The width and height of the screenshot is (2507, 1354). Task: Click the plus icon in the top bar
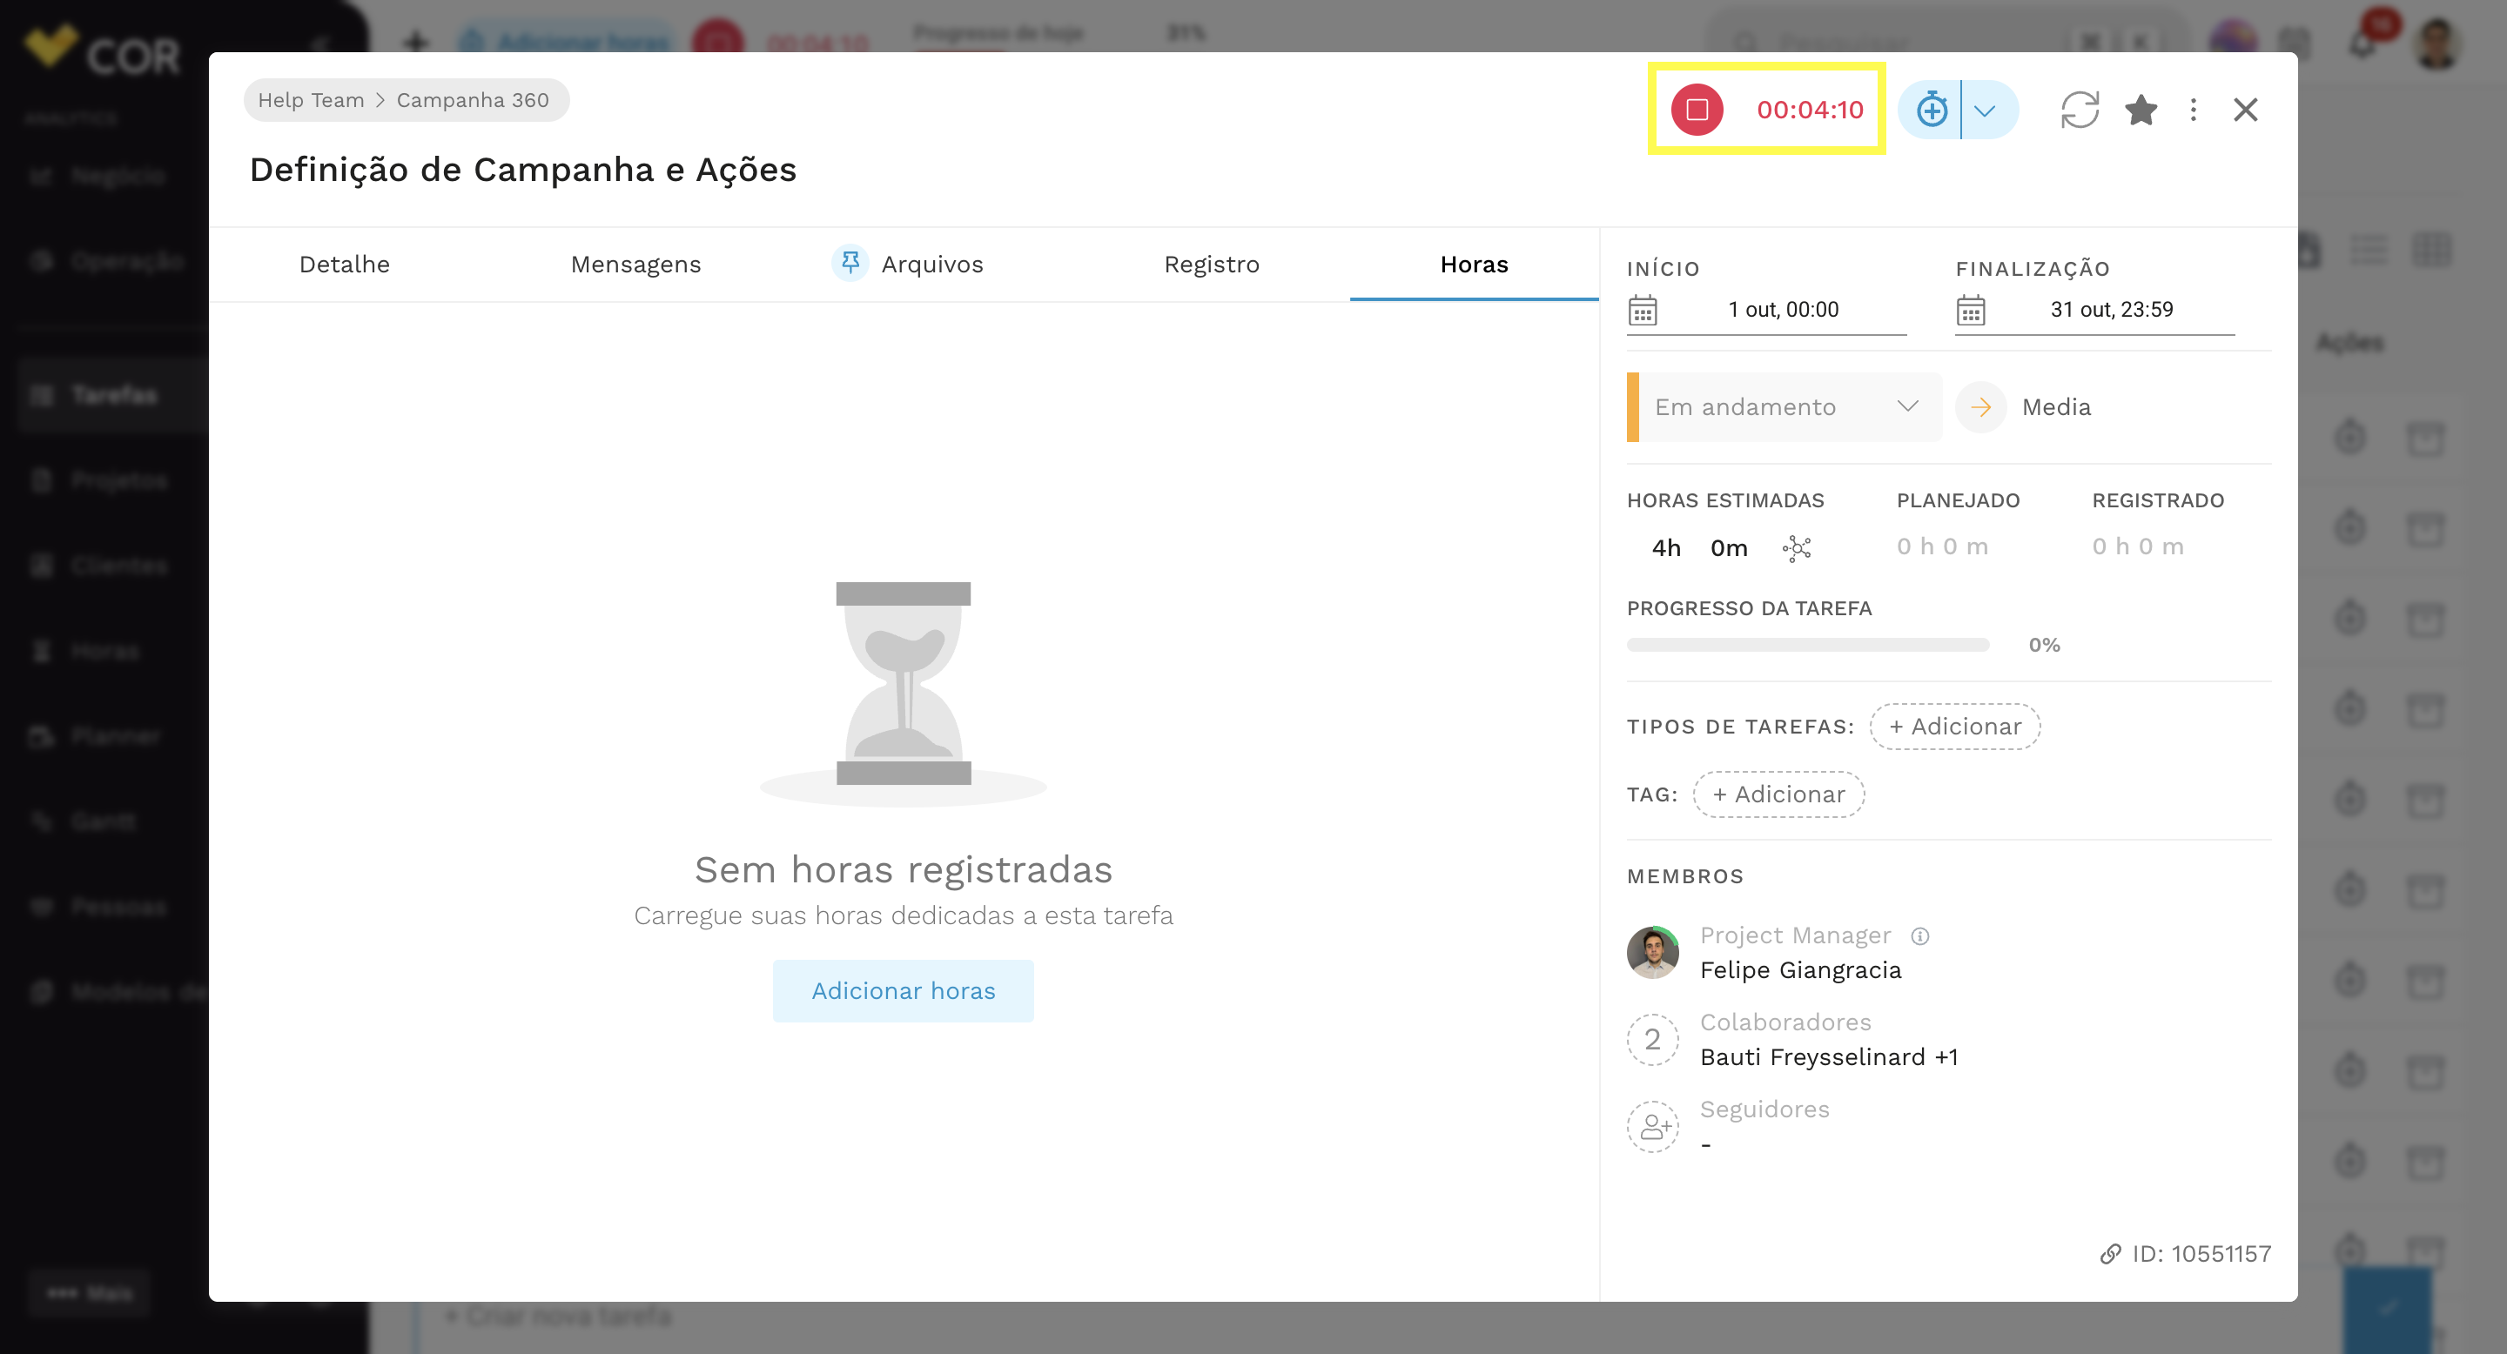417,42
